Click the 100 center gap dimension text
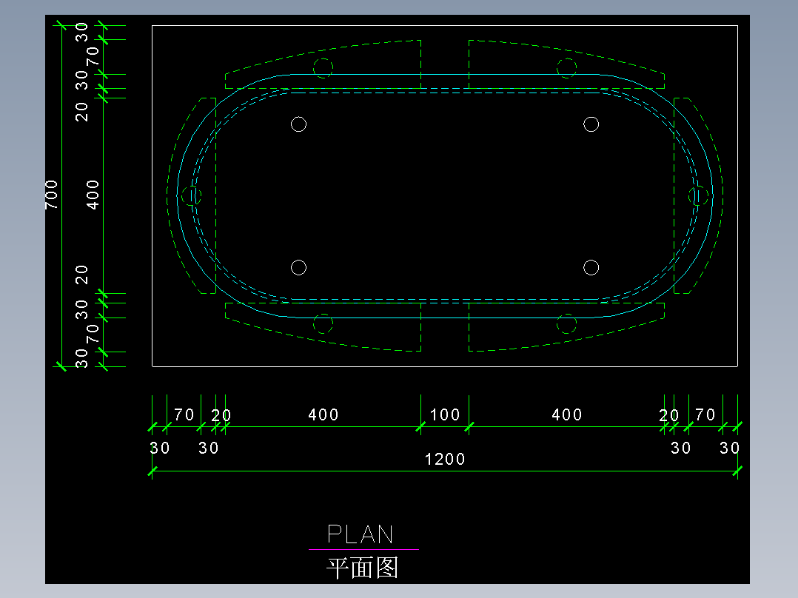 pyautogui.click(x=445, y=414)
